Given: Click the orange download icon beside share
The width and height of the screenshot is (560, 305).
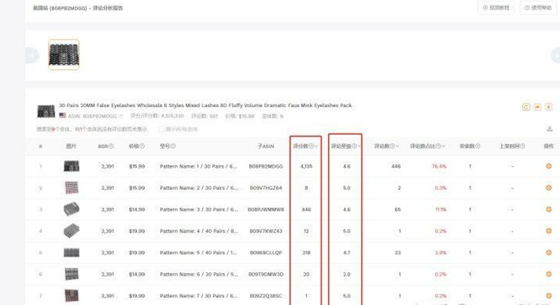Looking at the screenshot, I should (549, 107).
